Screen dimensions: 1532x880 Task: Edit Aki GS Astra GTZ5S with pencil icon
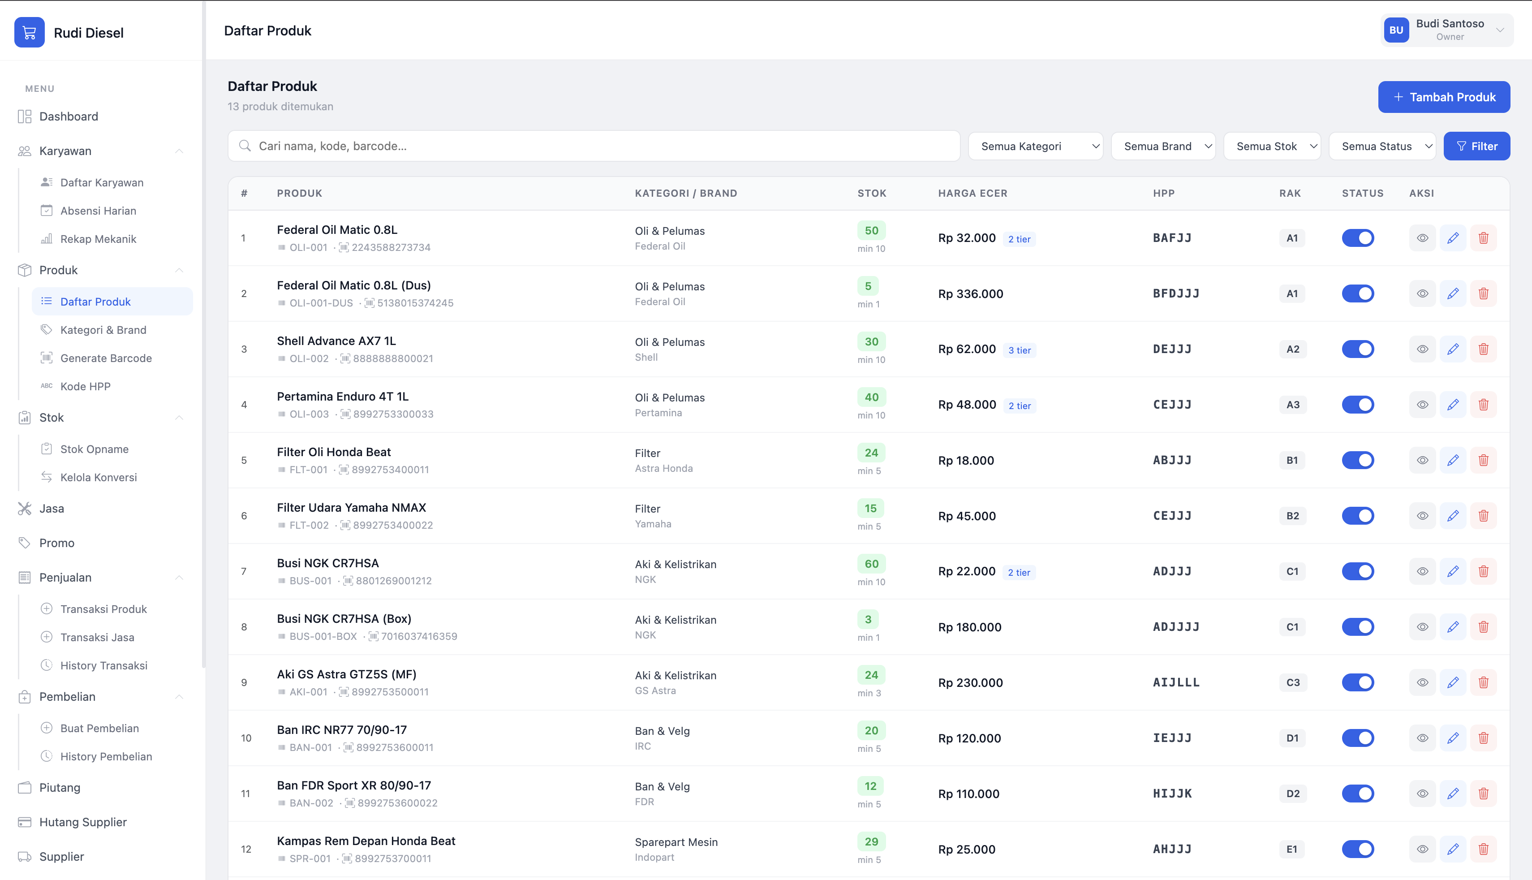(x=1453, y=683)
